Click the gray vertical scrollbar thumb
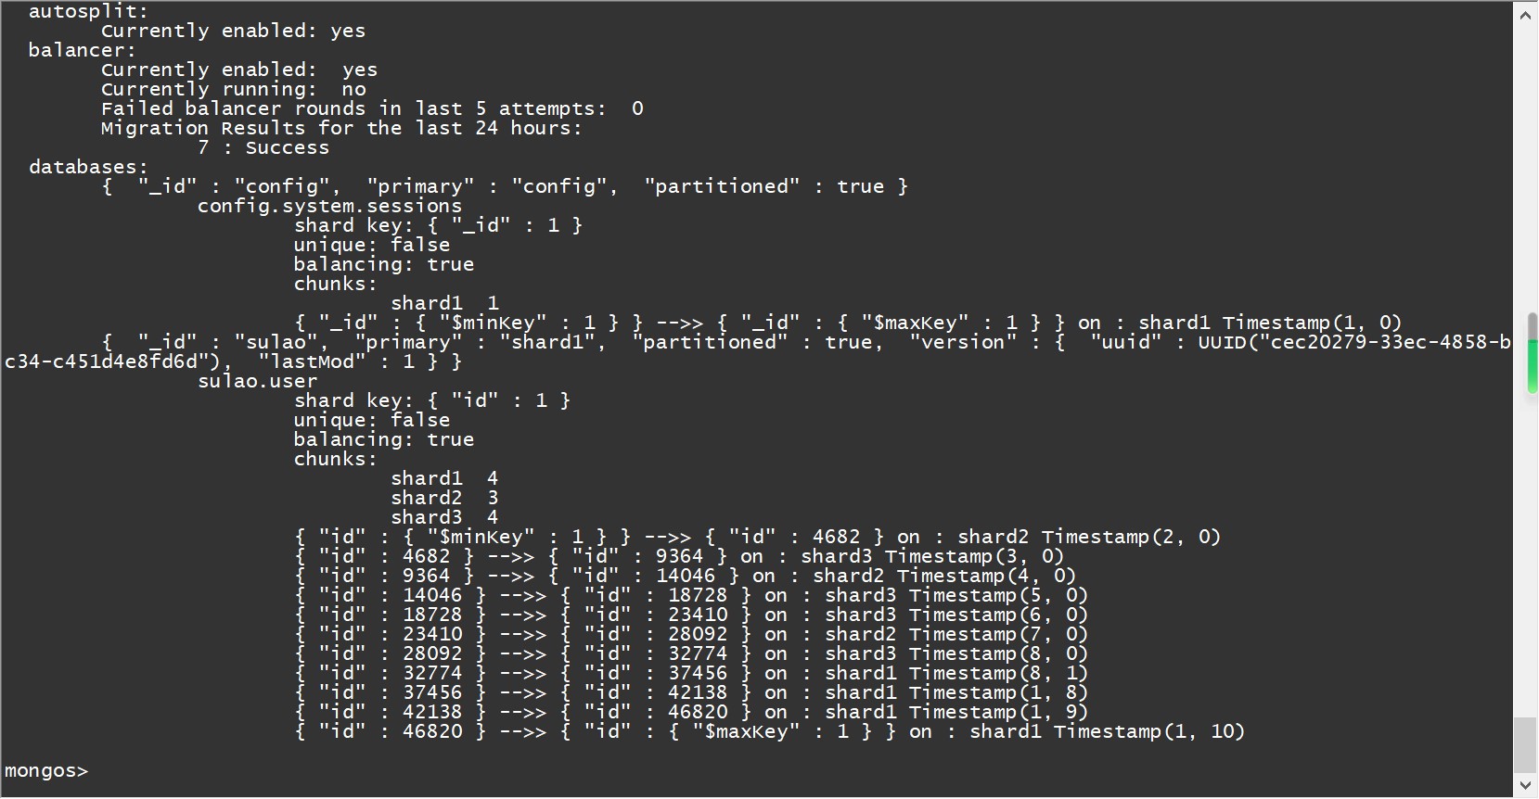Image resolution: width=1539 pixels, height=799 pixels. click(1525, 743)
